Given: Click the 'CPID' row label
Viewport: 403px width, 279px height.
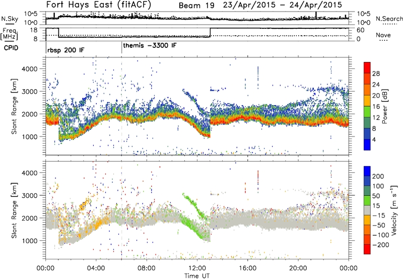Looking at the screenshot, I should click(x=11, y=48).
